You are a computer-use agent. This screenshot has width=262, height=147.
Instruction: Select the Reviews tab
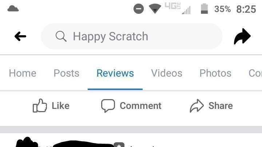click(x=115, y=73)
